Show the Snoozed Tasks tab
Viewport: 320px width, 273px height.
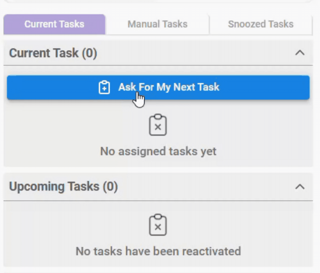[x=261, y=24]
